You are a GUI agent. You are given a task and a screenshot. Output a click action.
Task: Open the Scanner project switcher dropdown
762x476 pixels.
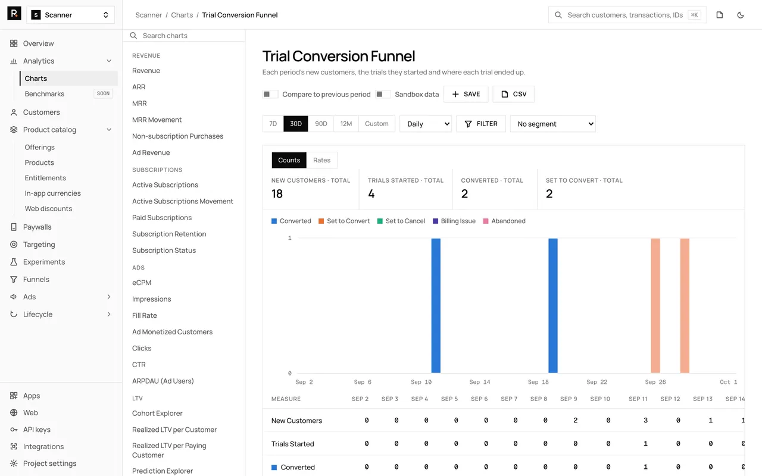71,15
